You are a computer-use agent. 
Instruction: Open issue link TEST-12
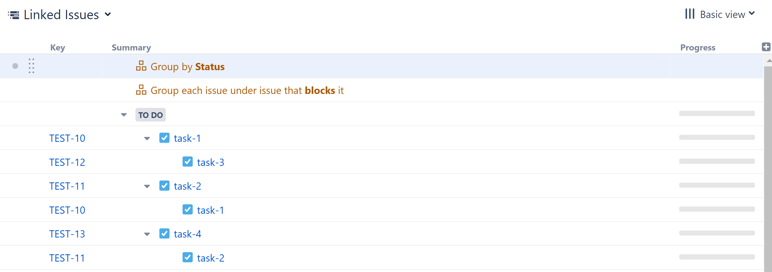pos(67,162)
